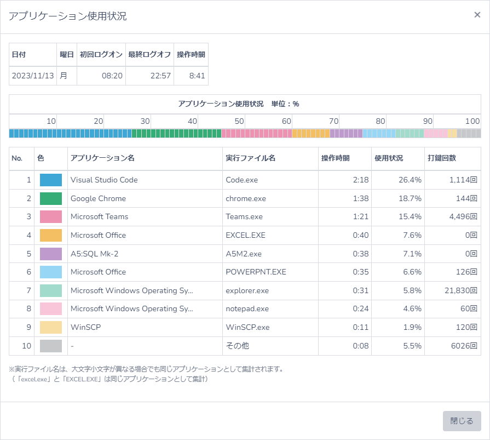Click the A5M2.exe file name
The image size is (490, 440).
tap(244, 254)
